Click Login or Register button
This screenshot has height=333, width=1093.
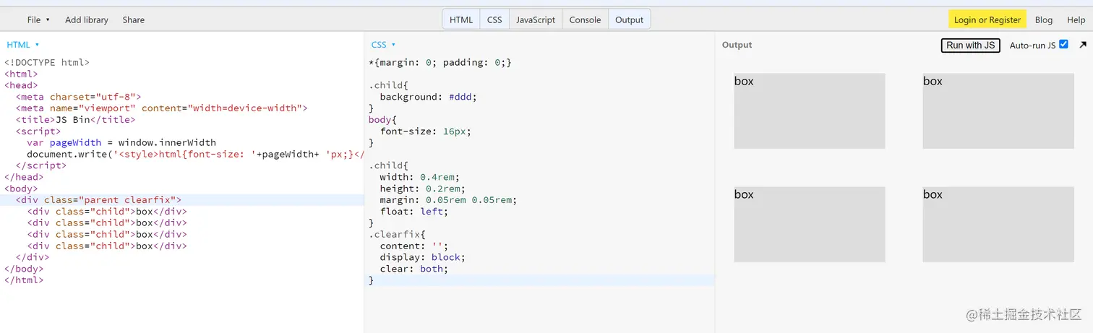point(987,20)
